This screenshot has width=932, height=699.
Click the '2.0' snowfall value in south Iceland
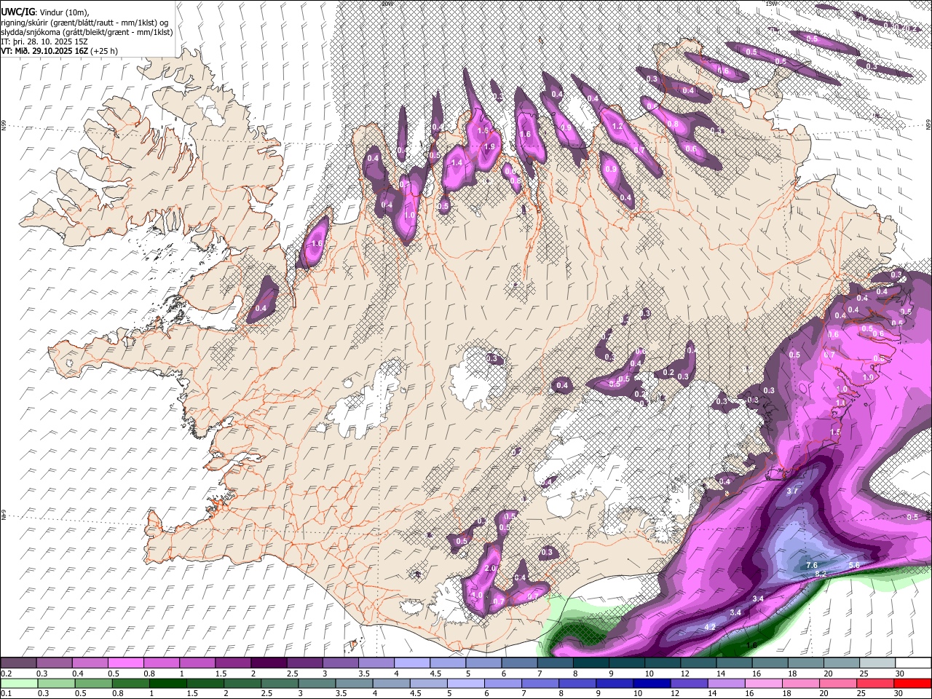click(490, 568)
